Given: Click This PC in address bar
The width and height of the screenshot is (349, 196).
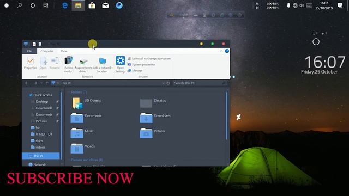Looking at the screenshot, I should 66,83.
